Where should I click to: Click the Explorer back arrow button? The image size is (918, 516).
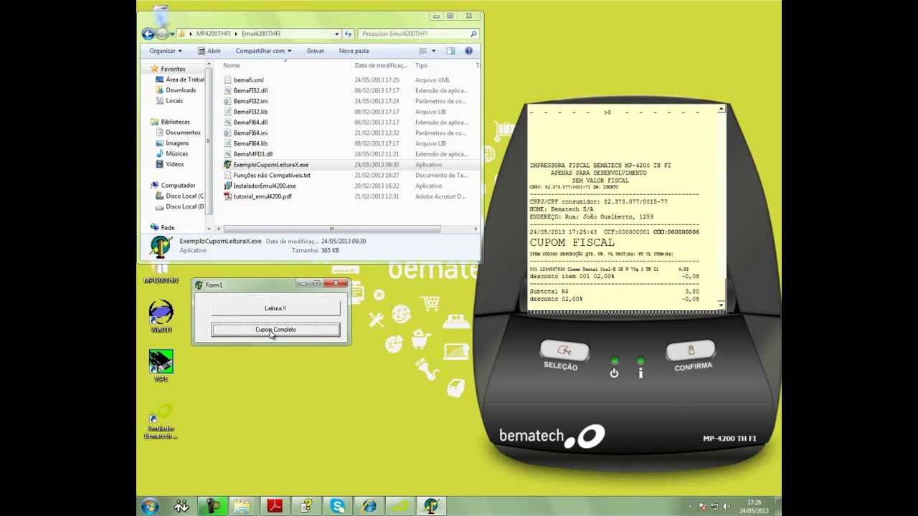coord(148,34)
